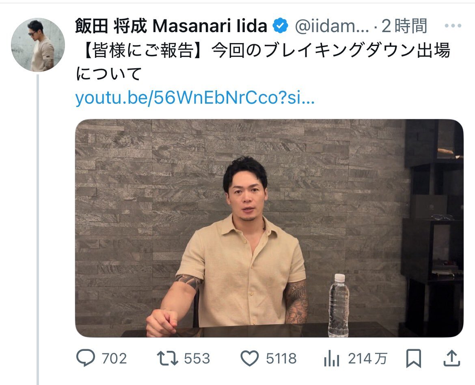The height and width of the screenshot is (385, 475).
Task: Click the 2時間 timestamp
Action: pyautogui.click(x=404, y=26)
